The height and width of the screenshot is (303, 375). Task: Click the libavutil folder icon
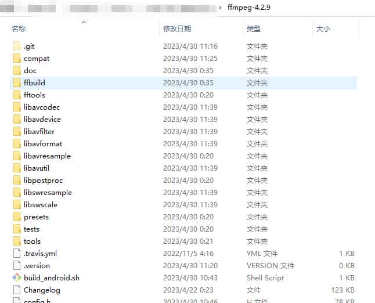[x=17, y=168]
